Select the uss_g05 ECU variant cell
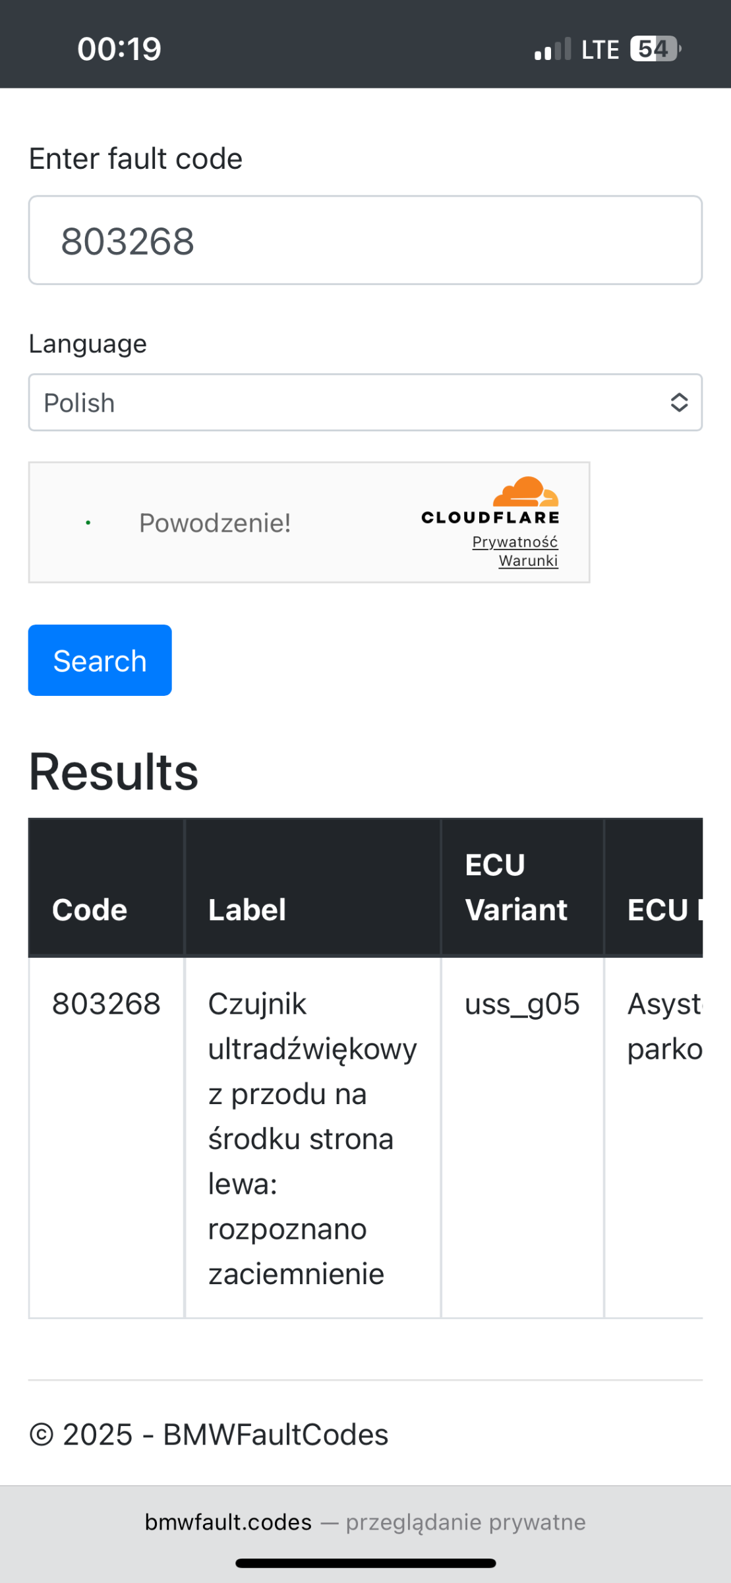The height and width of the screenshot is (1583, 731). 523,1004
